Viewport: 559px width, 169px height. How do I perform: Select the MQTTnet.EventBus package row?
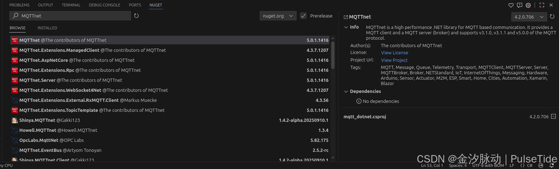[170, 150]
